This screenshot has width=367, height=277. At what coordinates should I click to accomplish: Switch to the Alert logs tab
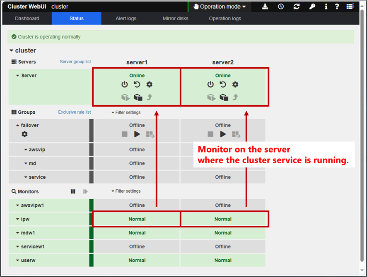126,19
